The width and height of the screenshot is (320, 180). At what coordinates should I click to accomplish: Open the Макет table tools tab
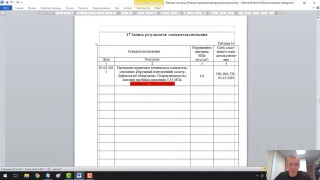click(158, 8)
